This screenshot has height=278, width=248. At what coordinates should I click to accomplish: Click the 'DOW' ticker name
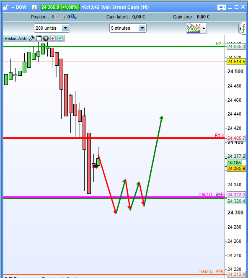[x=21, y=7]
